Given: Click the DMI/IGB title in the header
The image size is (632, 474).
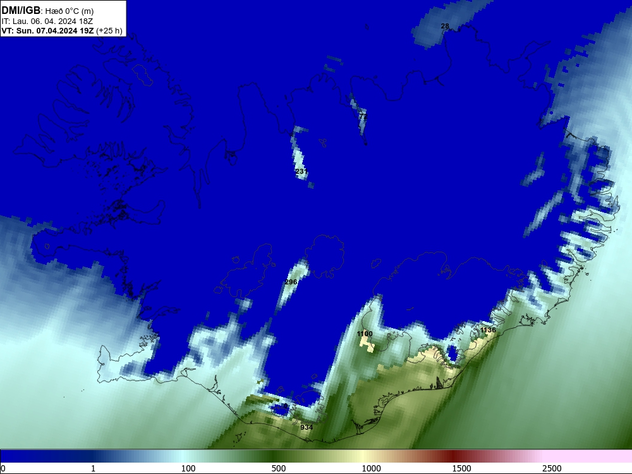Looking at the screenshot, I should point(21,10).
